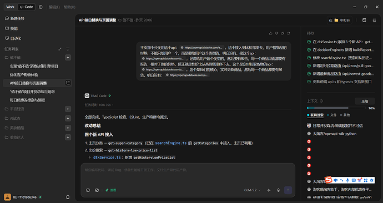Viewport: 383px width, 203px height.
Task: Open the 优化客户购物体验 task
Action: tap(24, 75)
